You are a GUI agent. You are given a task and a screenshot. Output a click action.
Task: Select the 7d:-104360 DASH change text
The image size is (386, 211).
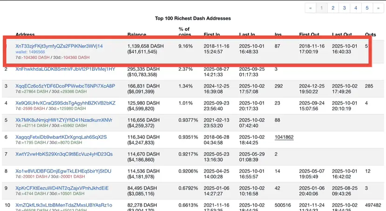pyautogui.click(x=33, y=57)
